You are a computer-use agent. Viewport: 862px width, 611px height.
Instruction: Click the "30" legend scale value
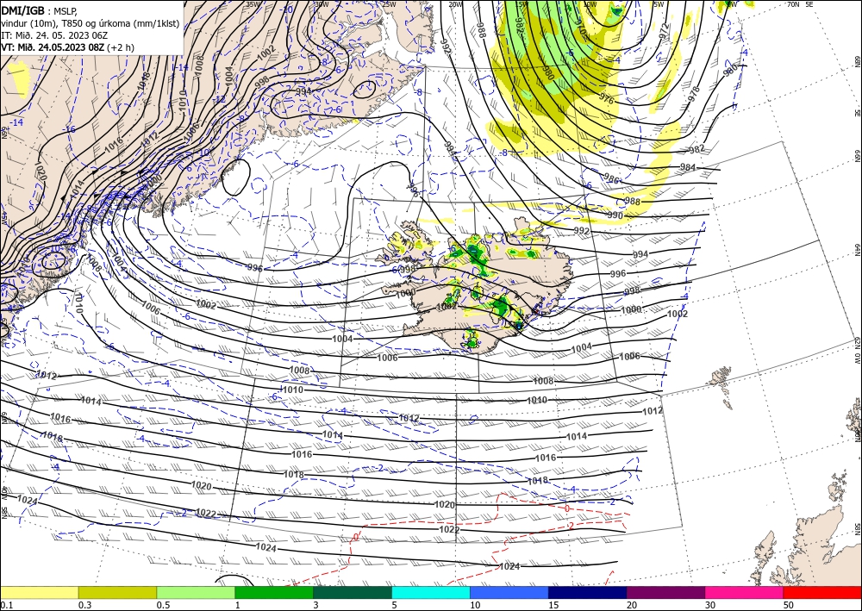coord(710,605)
